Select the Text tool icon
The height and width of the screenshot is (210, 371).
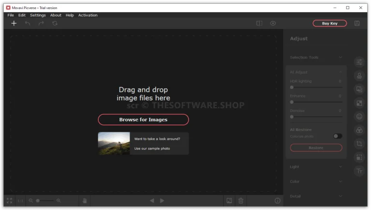point(359,171)
